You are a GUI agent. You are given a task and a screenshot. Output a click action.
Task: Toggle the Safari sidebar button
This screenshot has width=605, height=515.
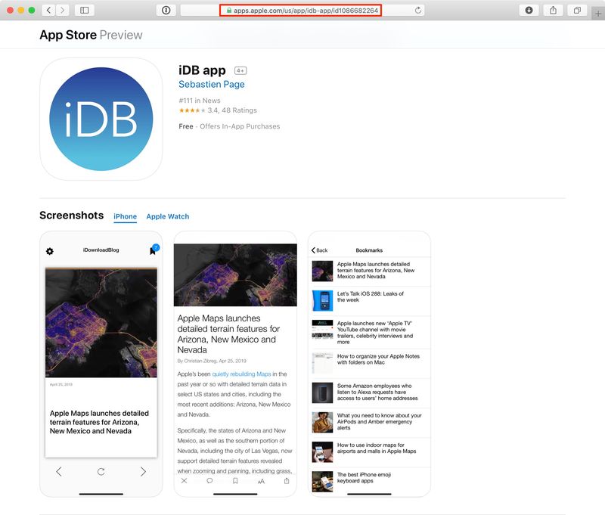pos(85,11)
